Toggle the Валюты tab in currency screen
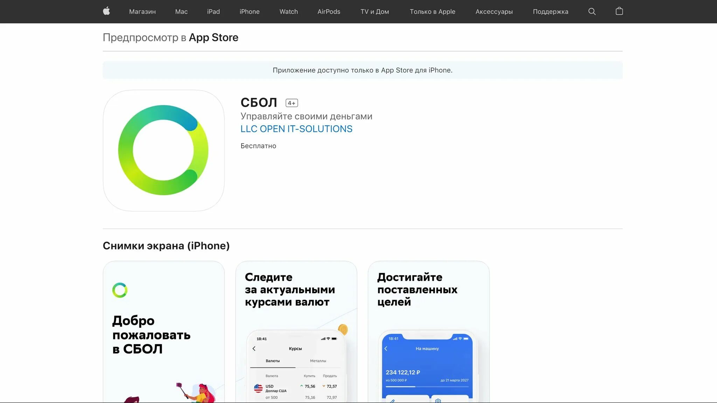 (x=272, y=361)
